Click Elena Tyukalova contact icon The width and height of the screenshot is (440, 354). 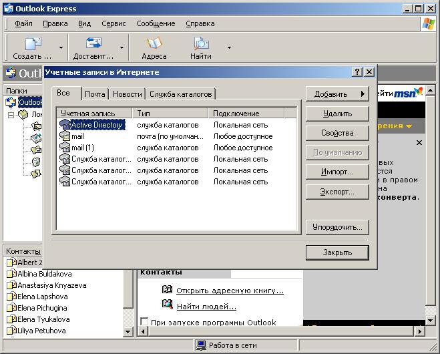pyautogui.click(x=11, y=319)
